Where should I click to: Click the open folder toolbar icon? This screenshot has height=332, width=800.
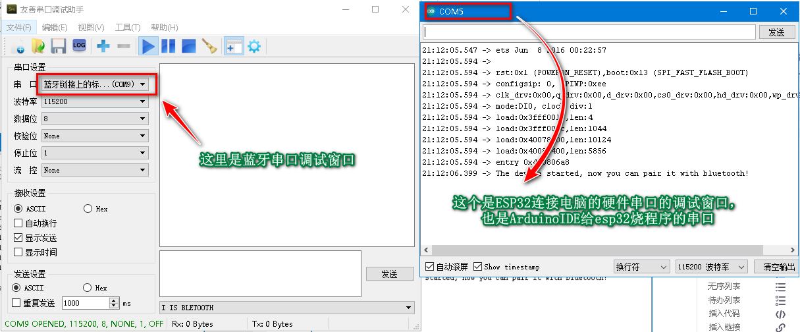(x=38, y=46)
